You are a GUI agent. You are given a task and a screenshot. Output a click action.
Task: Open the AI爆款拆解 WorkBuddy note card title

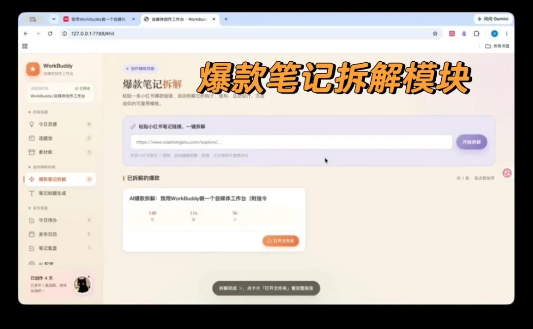pyautogui.click(x=198, y=199)
